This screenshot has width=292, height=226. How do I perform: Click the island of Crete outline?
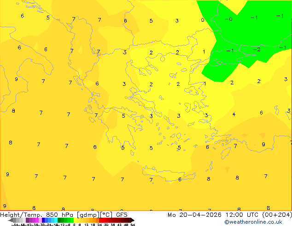(169, 173)
